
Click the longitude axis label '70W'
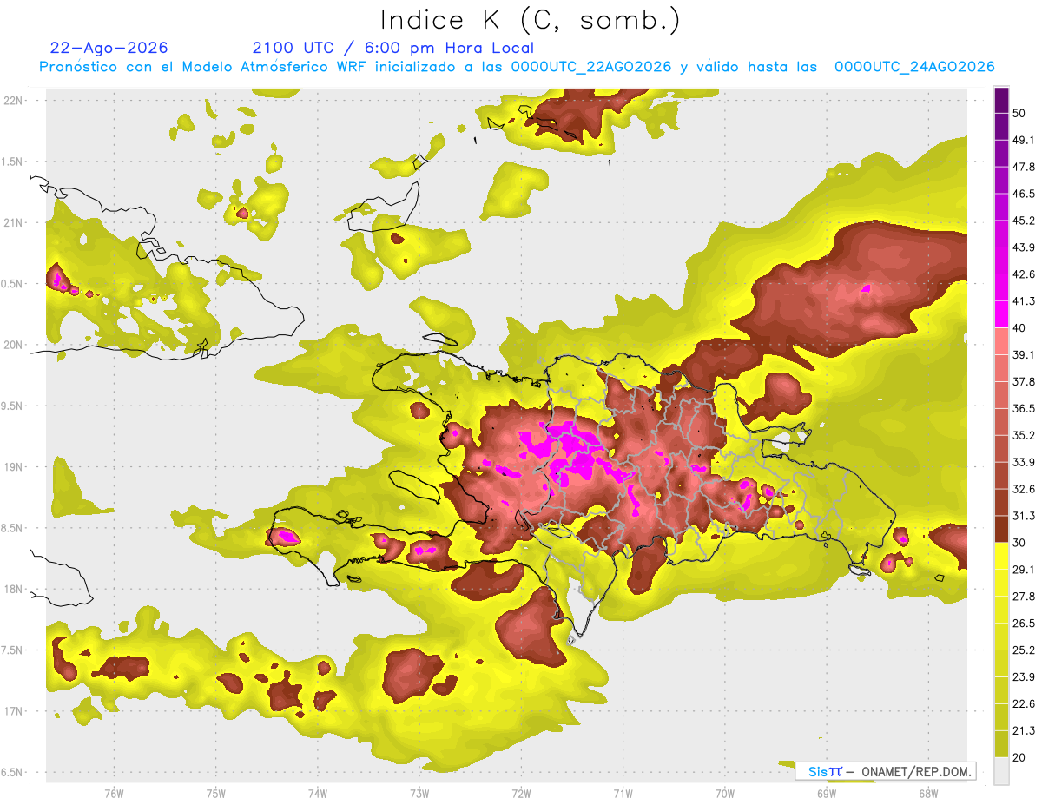[725, 793]
